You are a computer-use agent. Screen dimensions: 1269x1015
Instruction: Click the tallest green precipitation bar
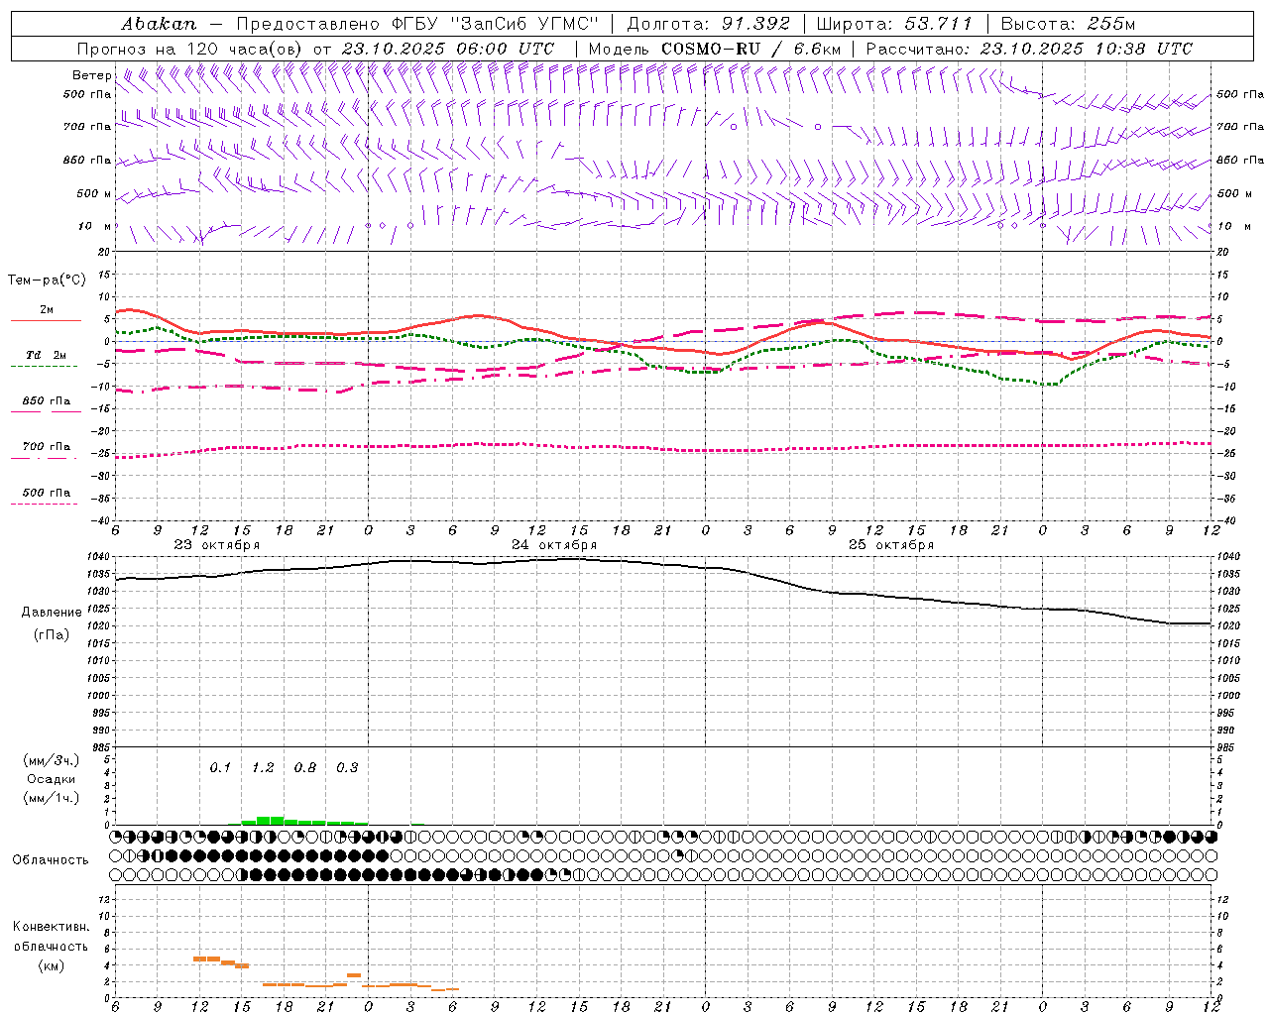(x=263, y=820)
